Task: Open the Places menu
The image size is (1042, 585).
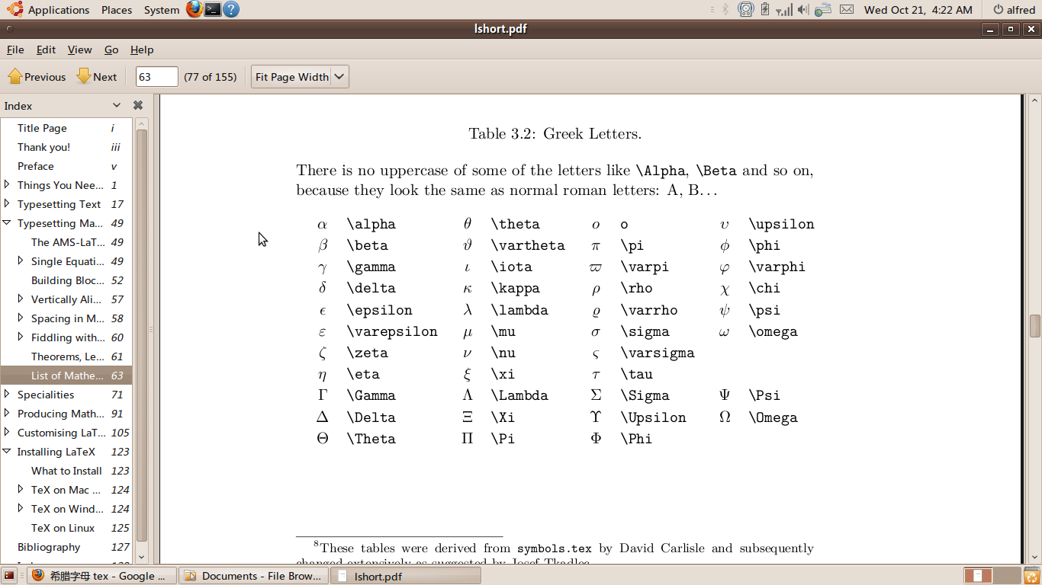Action: tap(117, 10)
